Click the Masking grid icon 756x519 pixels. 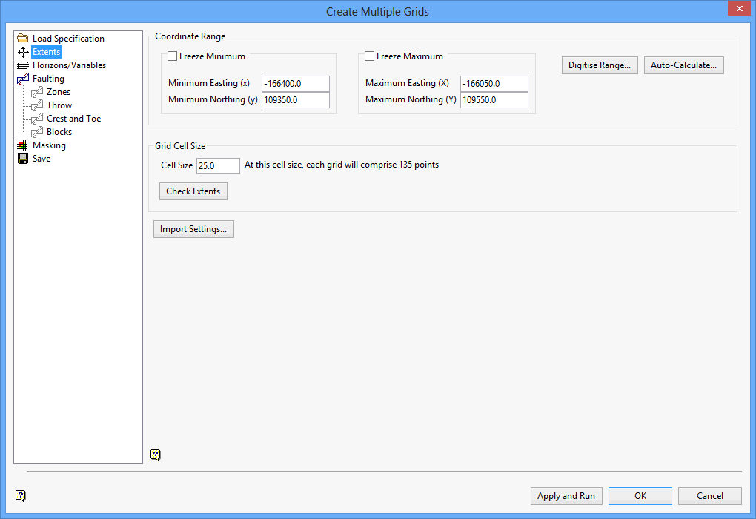pos(23,145)
